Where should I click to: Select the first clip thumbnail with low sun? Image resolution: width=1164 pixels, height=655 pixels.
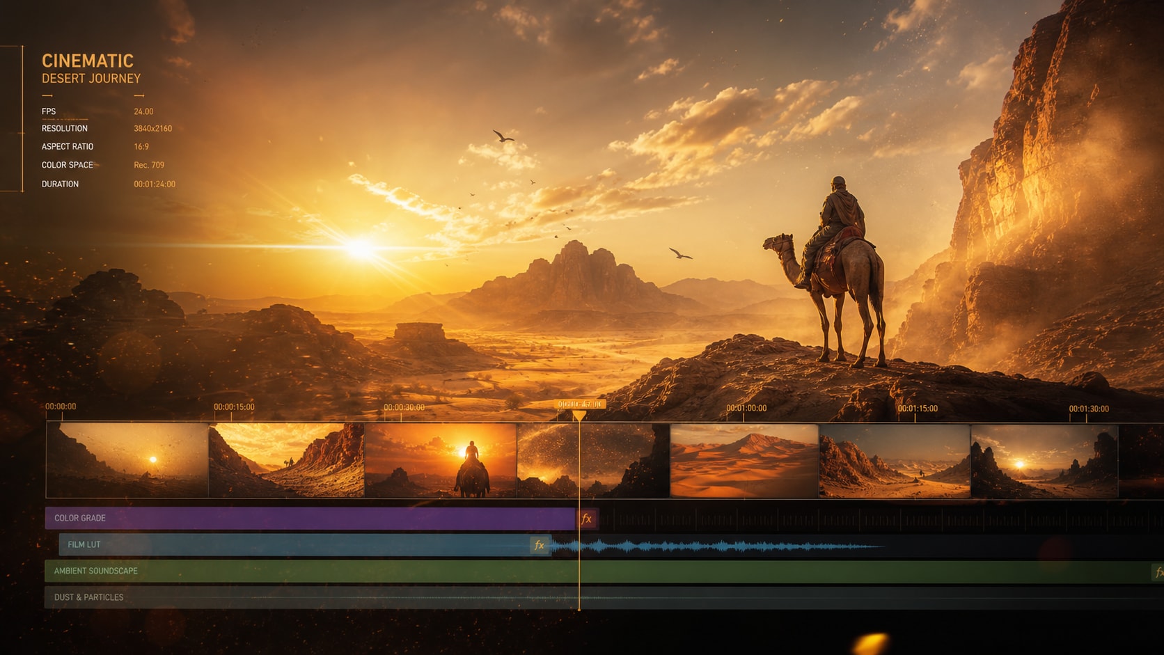click(127, 460)
